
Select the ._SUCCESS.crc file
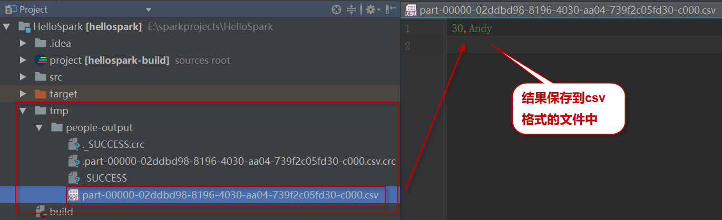point(113,145)
